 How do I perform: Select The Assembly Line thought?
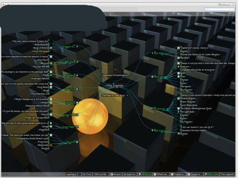point(40,94)
